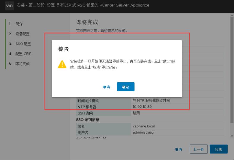Click the administrator username value
The image size is (234, 160).
pyautogui.click(x=144, y=132)
